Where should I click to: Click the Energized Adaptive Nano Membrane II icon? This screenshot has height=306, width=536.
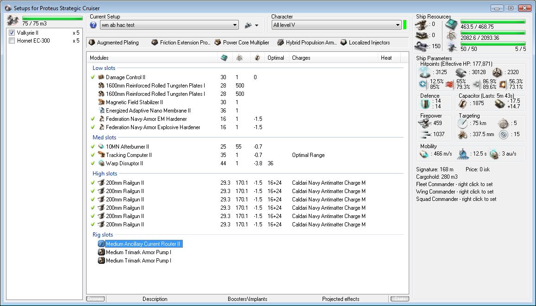point(101,111)
